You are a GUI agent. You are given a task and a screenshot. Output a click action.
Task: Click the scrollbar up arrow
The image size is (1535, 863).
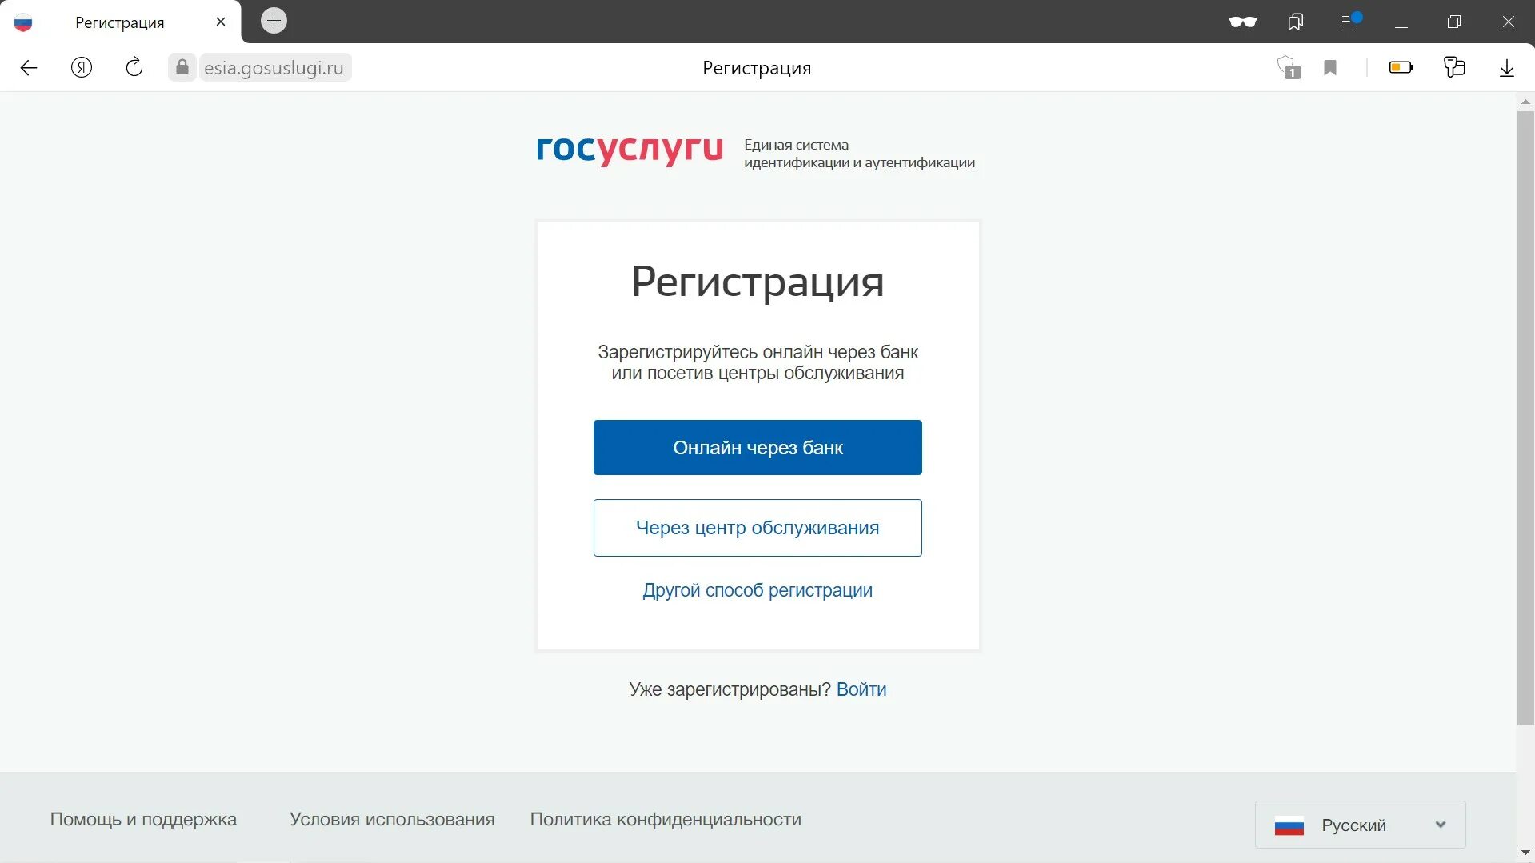click(1525, 102)
